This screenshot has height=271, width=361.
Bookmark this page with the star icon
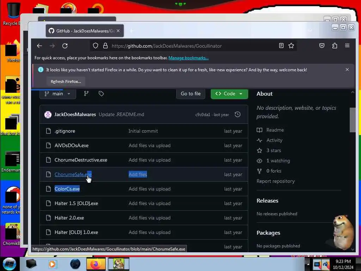pos(291,46)
